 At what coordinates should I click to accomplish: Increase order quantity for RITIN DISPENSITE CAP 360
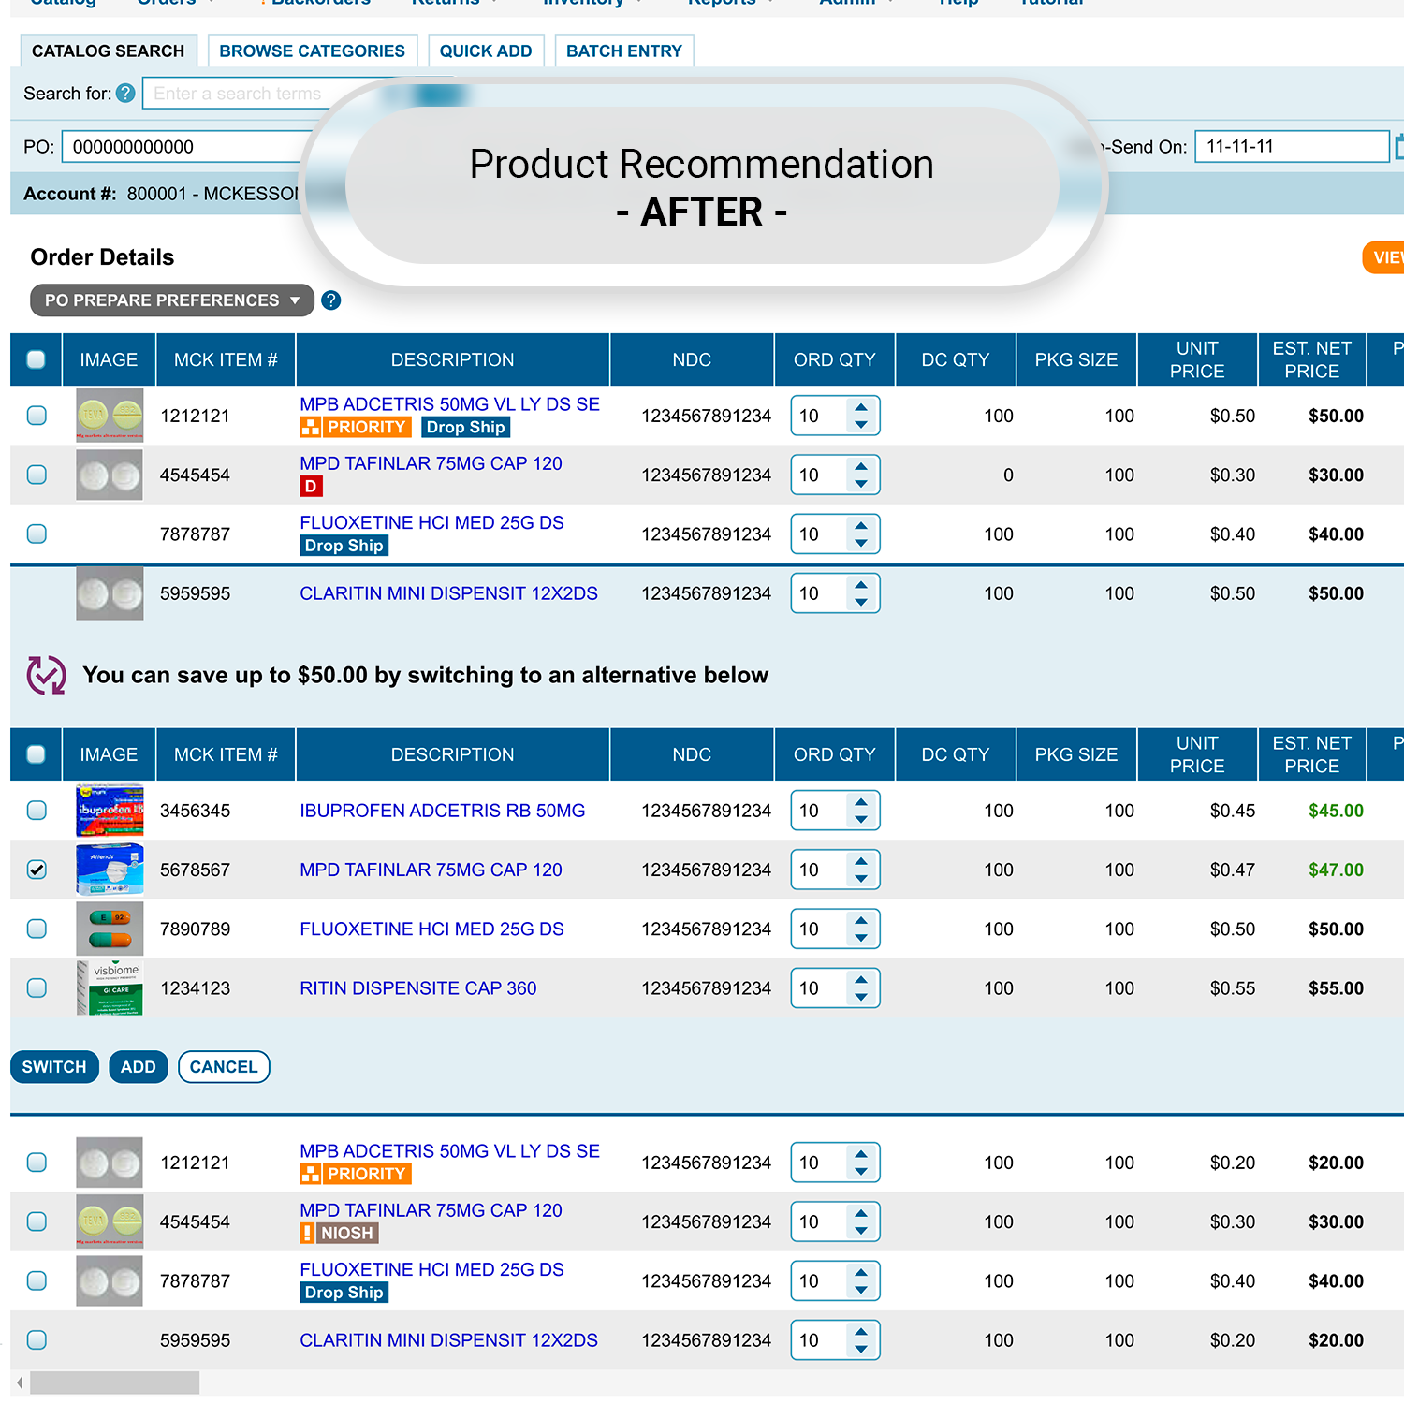click(x=861, y=979)
